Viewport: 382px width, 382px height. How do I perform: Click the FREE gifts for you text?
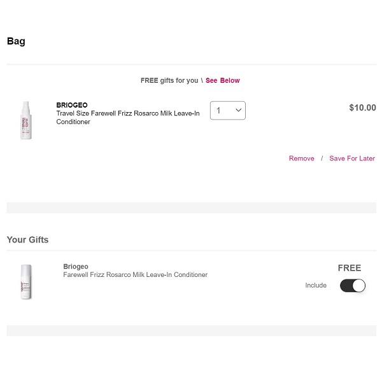169,81
